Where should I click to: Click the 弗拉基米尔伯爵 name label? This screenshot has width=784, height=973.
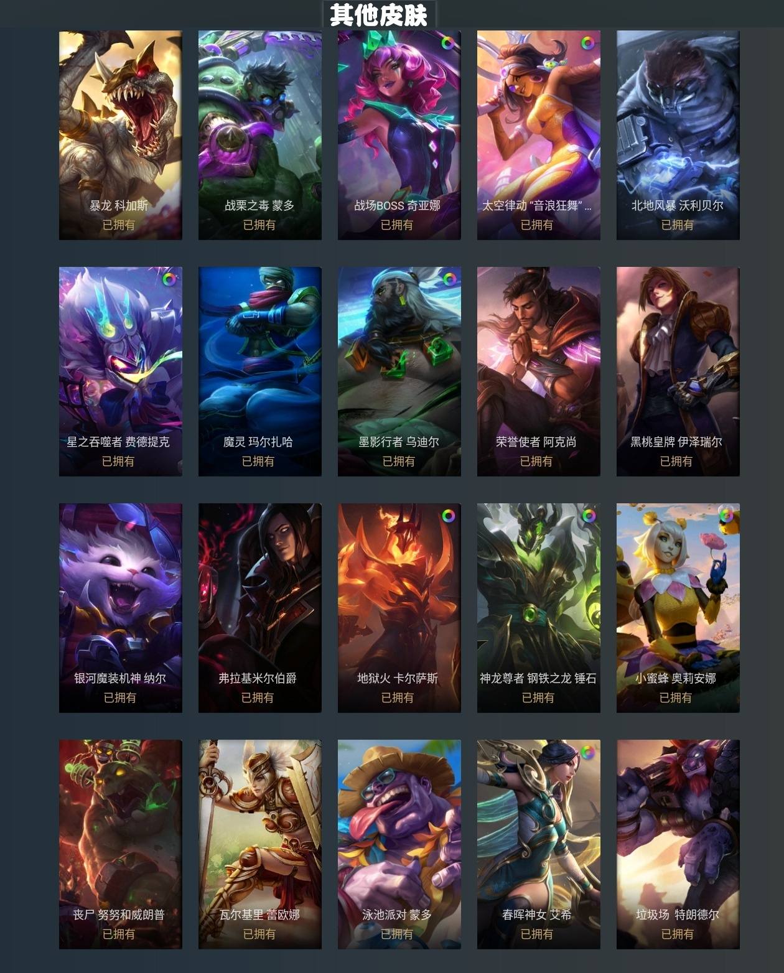click(258, 678)
